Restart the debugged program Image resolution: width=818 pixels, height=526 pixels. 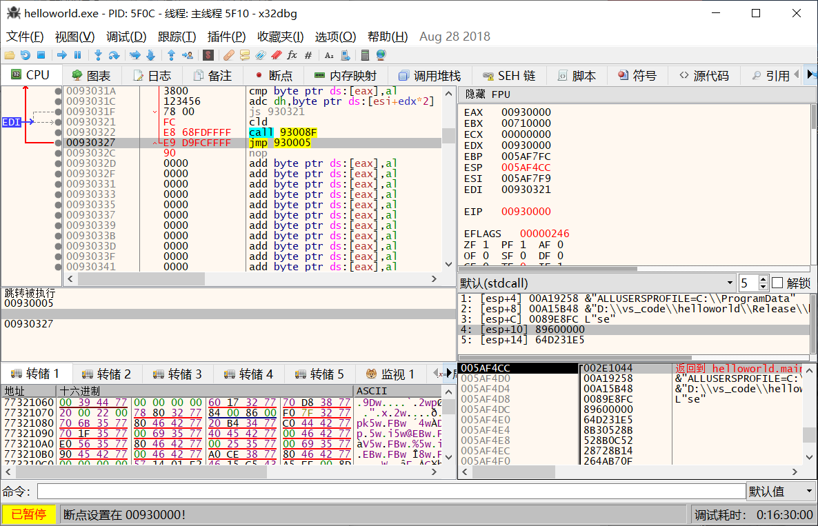(x=25, y=55)
